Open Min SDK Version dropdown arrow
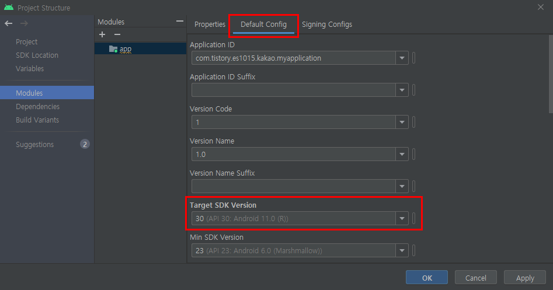The width and height of the screenshot is (553, 290). click(x=402, y=250)
